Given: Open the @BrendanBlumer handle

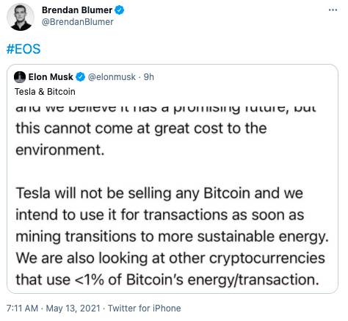Looking at the screenshot, I should pos(78,22).
